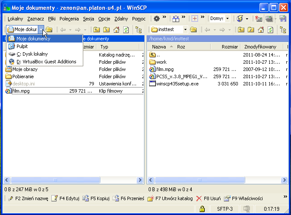The height and width of the screenshot is (215, 291).
Task: Go to local home directory icon
Action: 116,29
